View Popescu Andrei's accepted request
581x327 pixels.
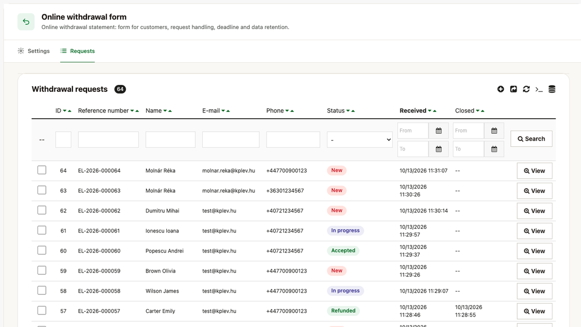[535, 251]
